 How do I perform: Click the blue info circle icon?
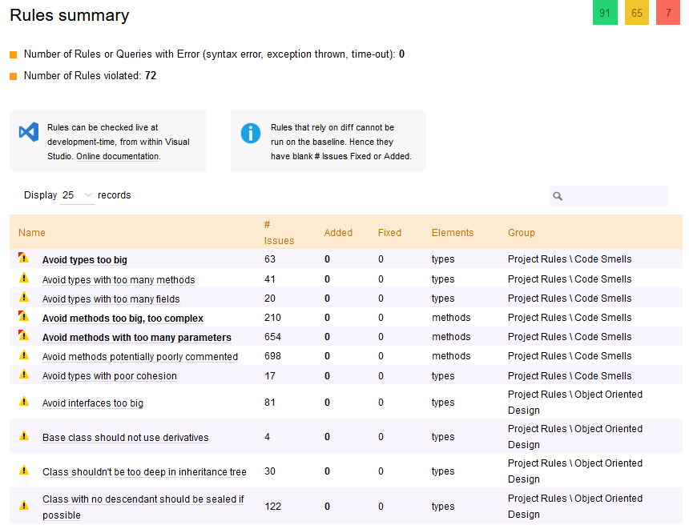click(x=251, y=133)
